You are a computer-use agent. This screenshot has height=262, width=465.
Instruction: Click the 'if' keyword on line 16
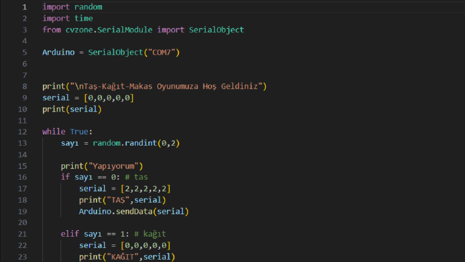point(65,177)
